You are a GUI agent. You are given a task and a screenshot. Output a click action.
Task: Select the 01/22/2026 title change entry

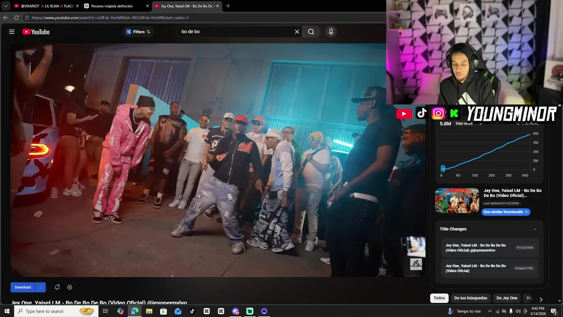[490, 248]
